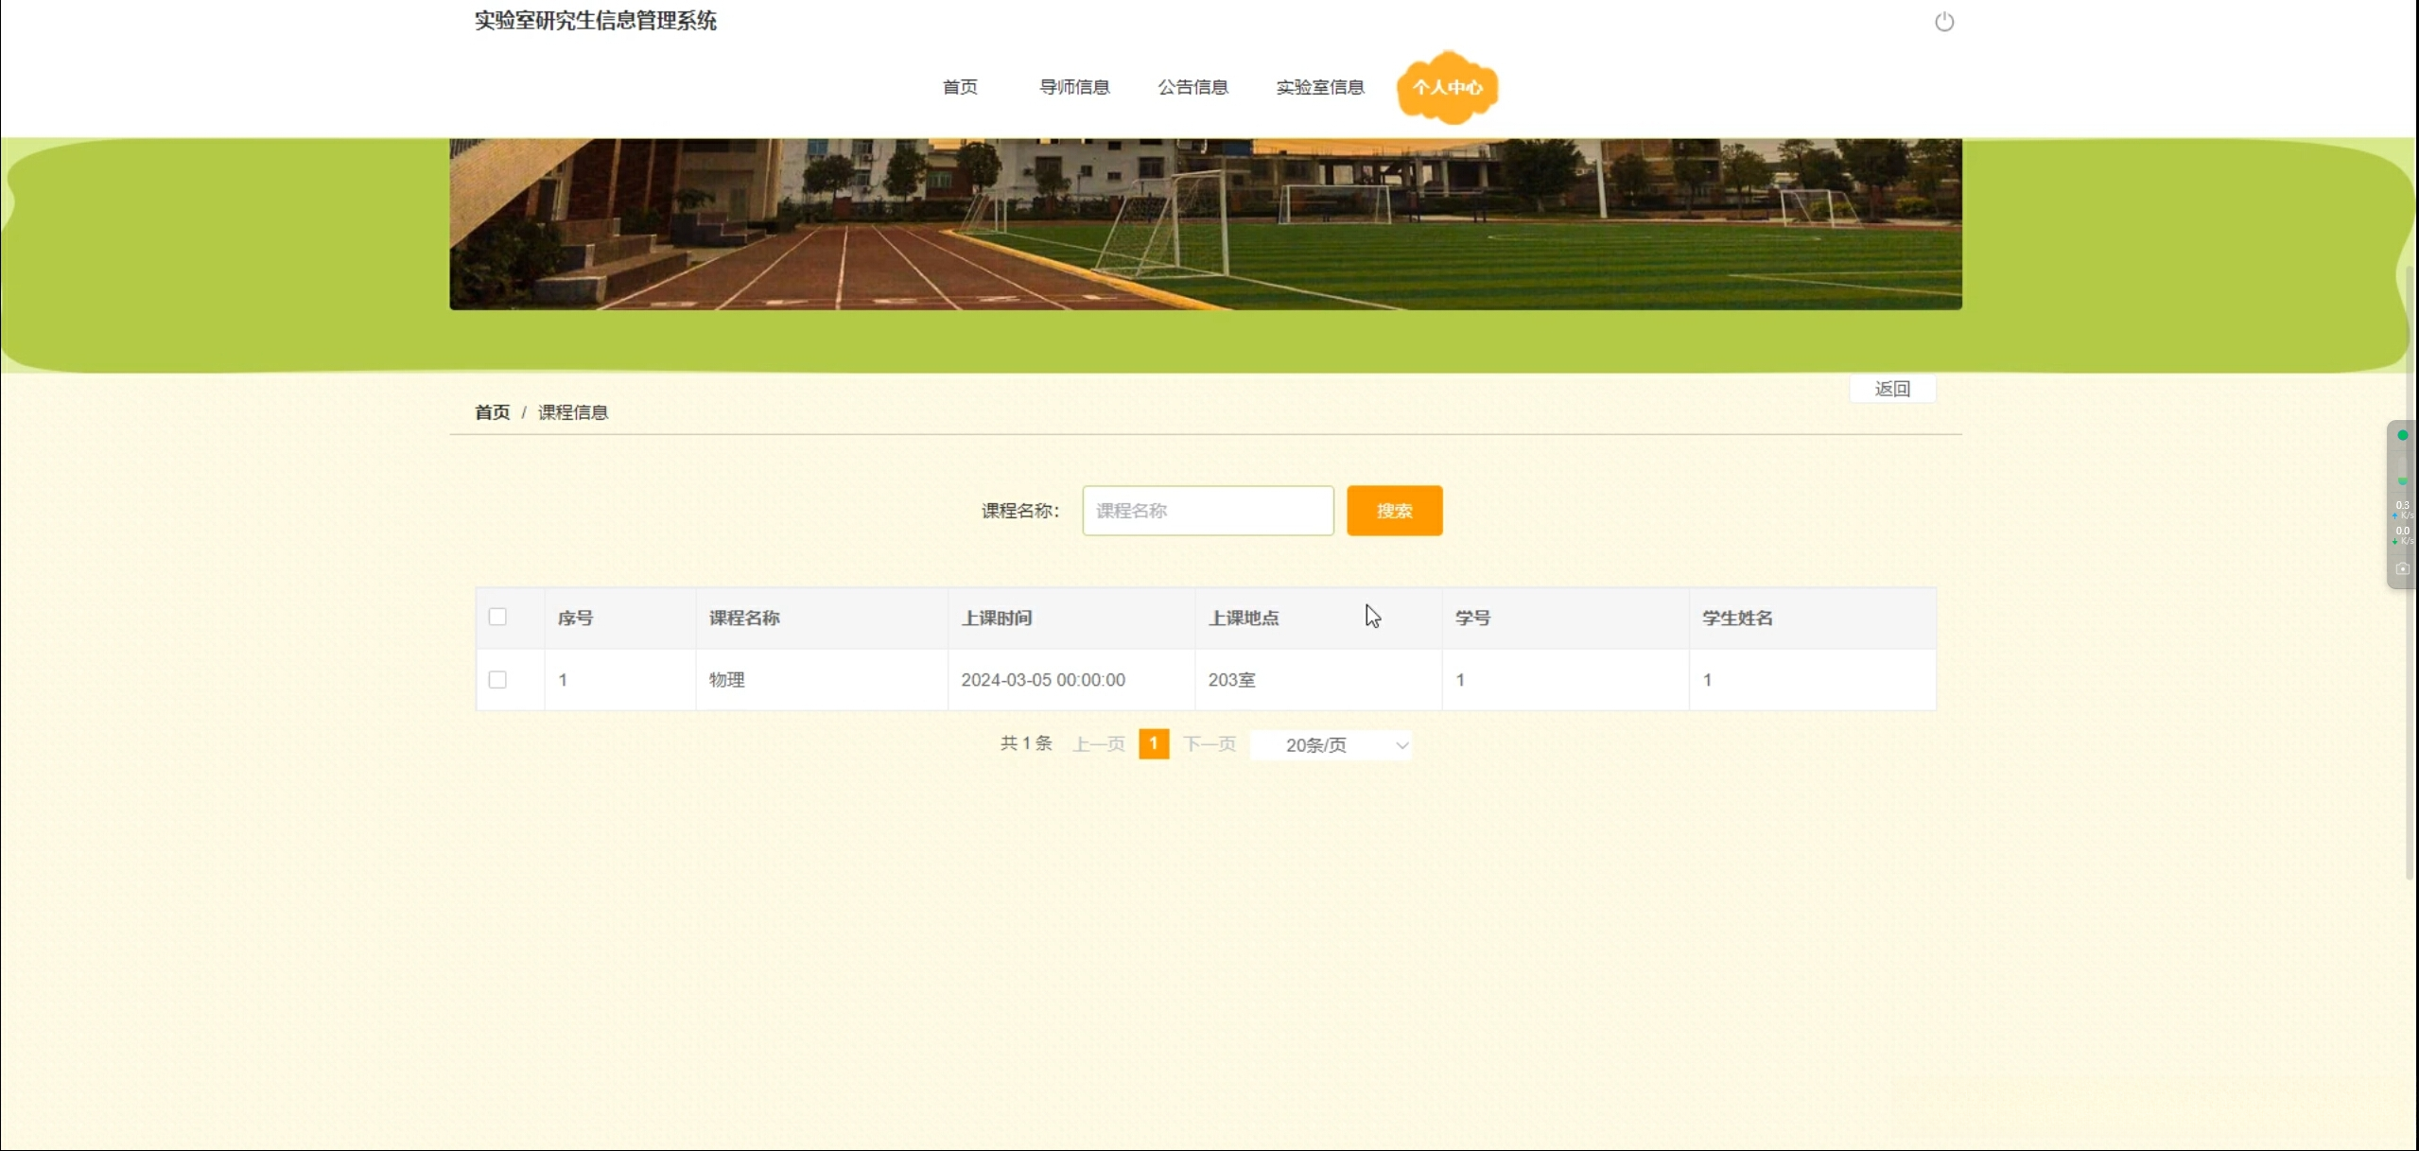The width and height of the screenshot is (2419, 1151).
Task: Click 首页 in top navigation bar
Action: (x=959, y=87)
